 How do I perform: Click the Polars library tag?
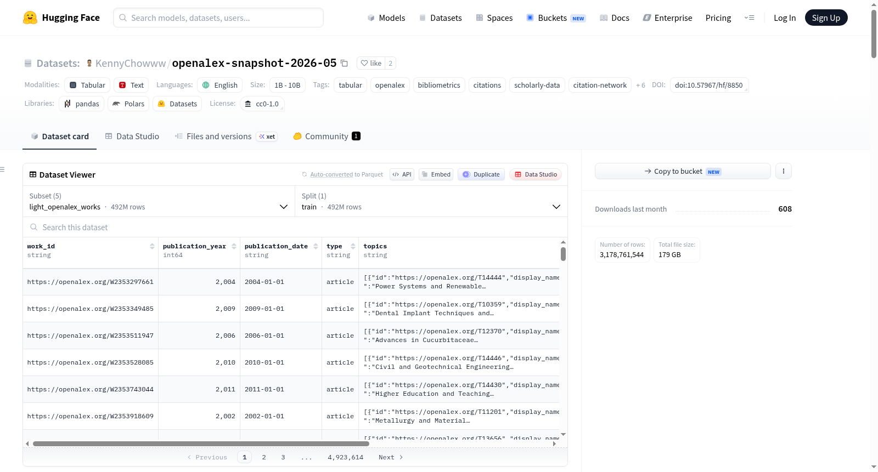pyautogui.click(x=128, y=104)
